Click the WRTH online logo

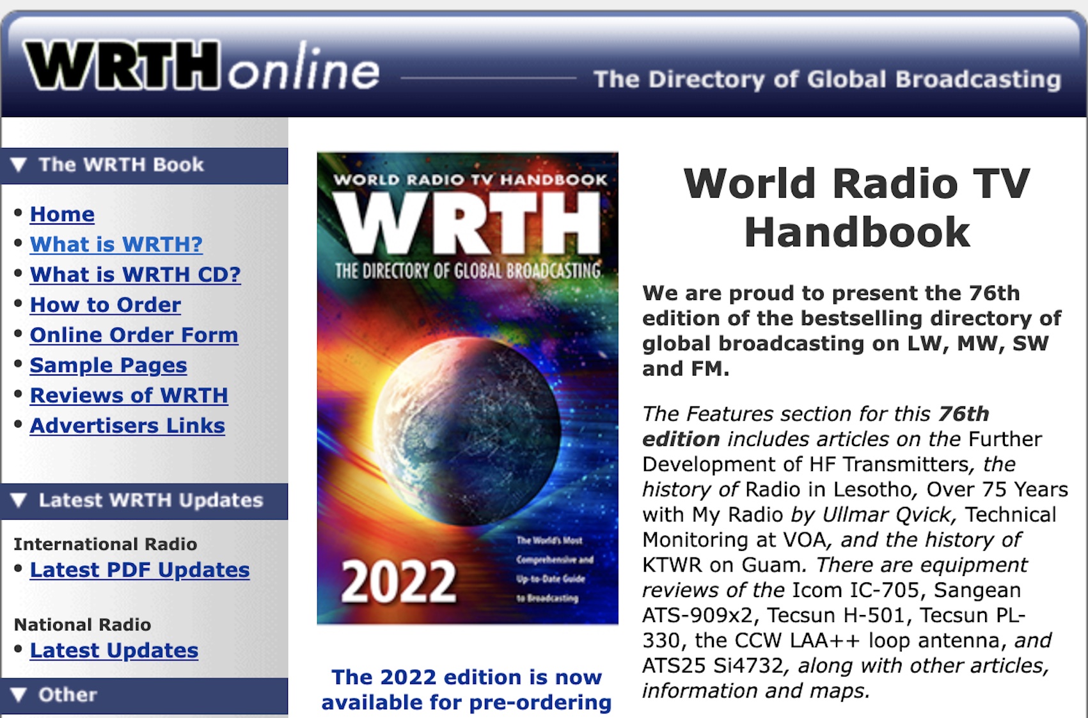tap(198, 67)
